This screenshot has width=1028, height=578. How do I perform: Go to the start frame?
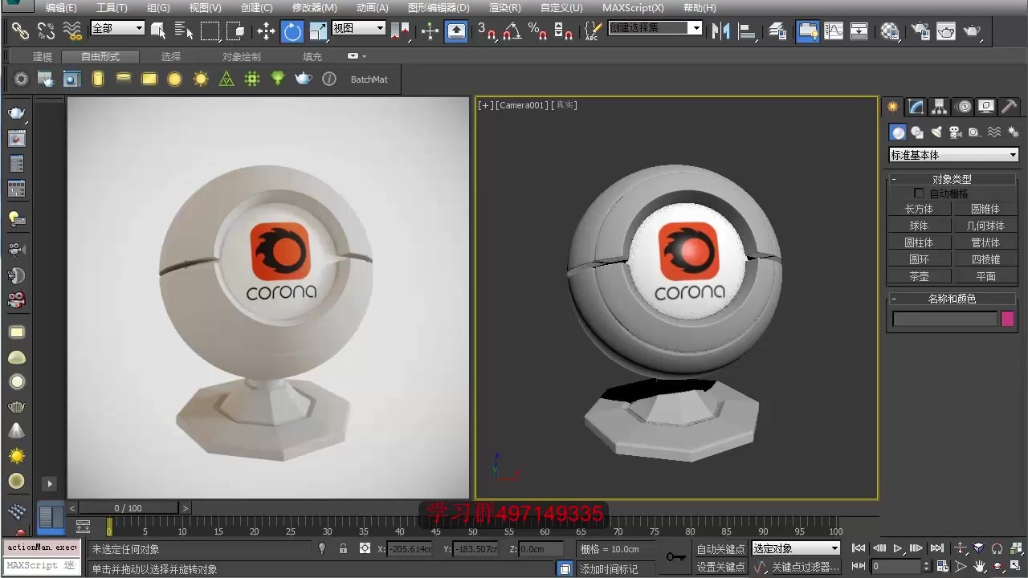click(x=859, y=548)
